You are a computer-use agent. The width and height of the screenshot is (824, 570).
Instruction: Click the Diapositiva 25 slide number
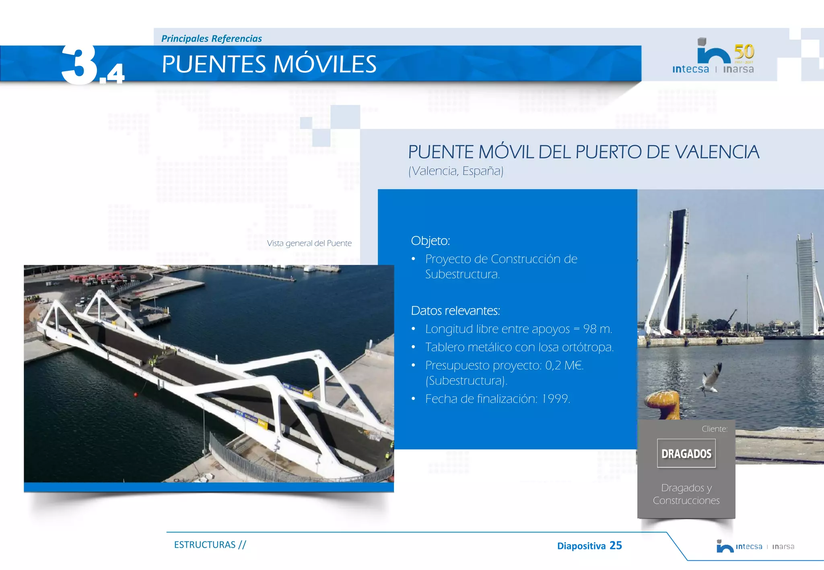click(x=589, y=545)
